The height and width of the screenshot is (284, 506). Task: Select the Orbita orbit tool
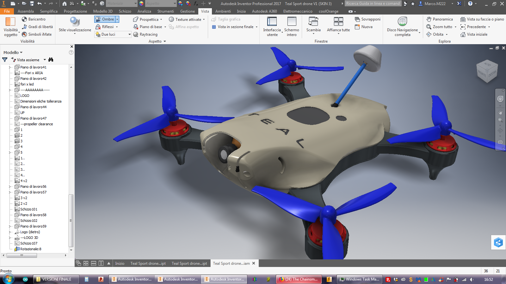[x=435, y=34]
